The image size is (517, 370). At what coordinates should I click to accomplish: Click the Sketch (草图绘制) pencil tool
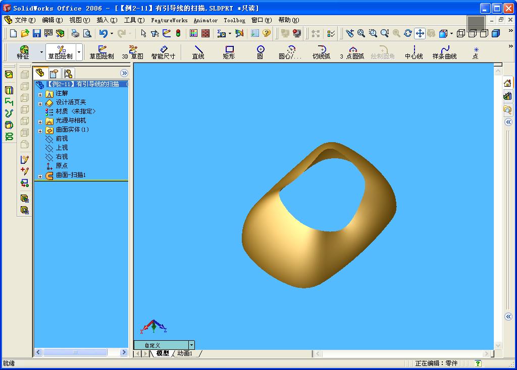pos(101,52)
